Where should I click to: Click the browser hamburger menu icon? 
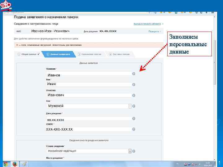212,13
